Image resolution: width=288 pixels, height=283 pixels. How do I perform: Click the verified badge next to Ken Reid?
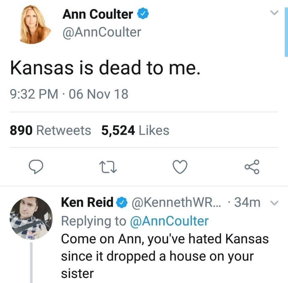tap(120, 203)
